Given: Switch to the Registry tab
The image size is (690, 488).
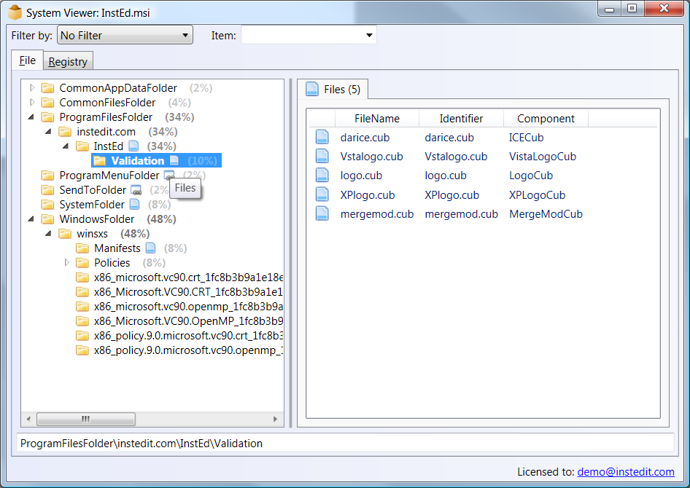Looking at the screenshot, I should click(x=68, y=61).
